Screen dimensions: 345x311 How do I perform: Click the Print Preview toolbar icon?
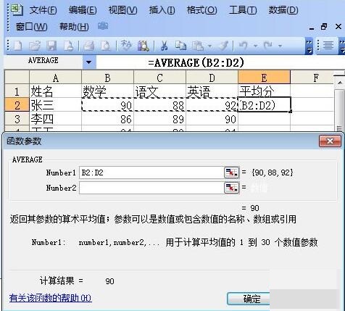[106, 46]
